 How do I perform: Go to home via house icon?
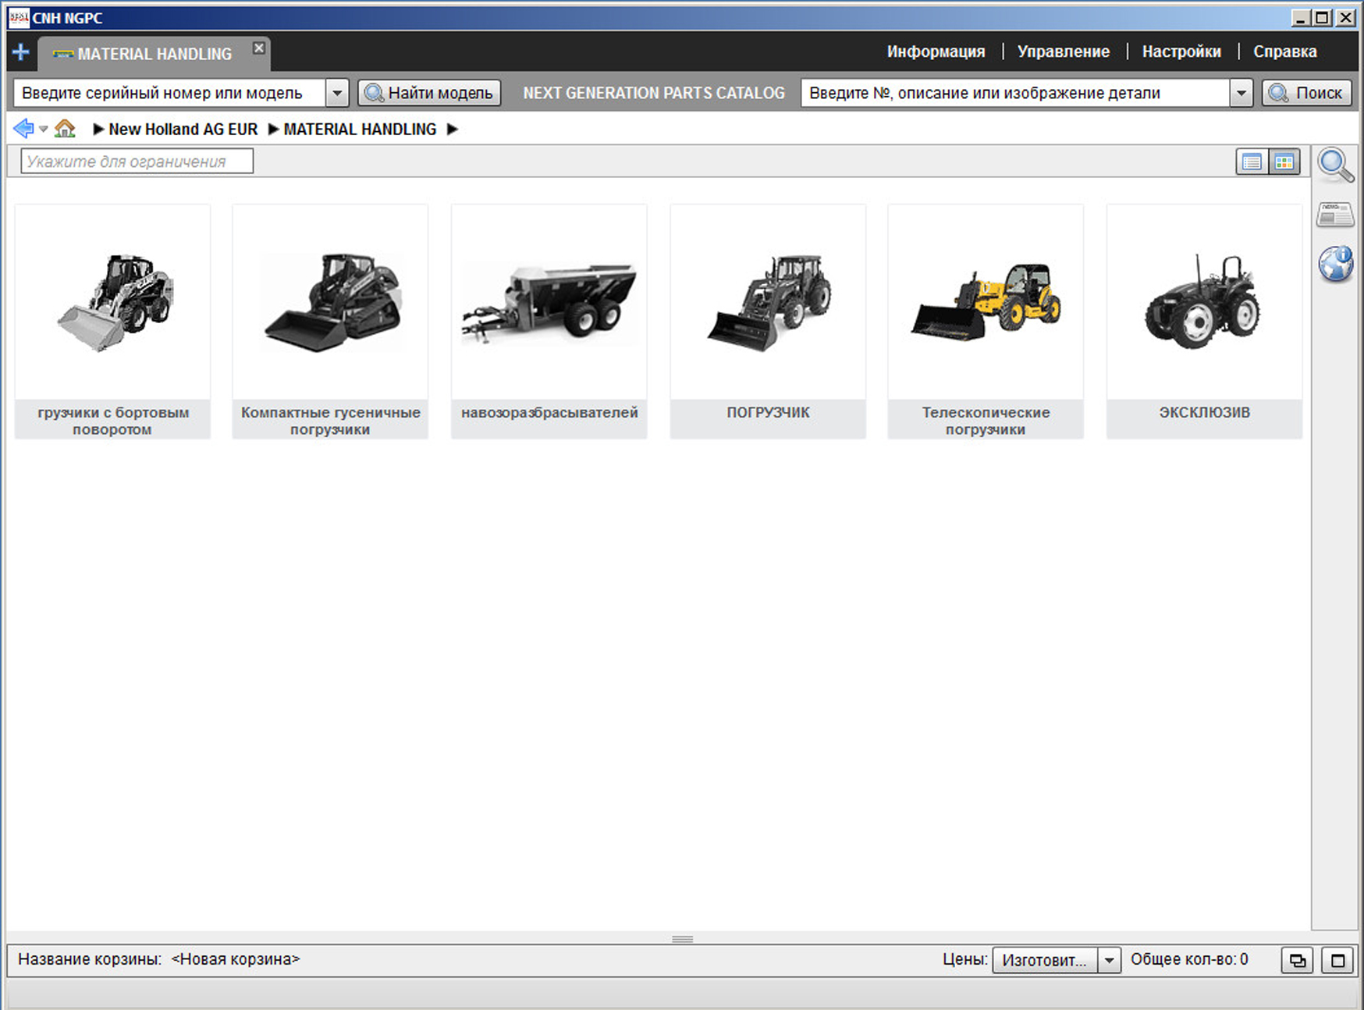pyautogui.click(x=65, y=129)
